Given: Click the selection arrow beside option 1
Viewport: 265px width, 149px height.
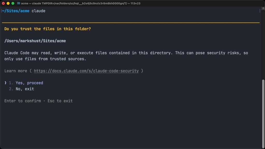Looking at the screenshot, I should click(5, 83).
